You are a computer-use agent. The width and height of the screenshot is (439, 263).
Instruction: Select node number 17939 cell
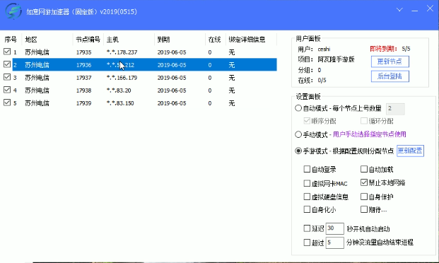(x=83, y=103)
